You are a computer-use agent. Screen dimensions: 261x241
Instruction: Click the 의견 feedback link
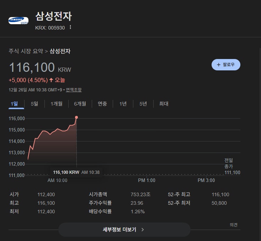click(234, 225)
